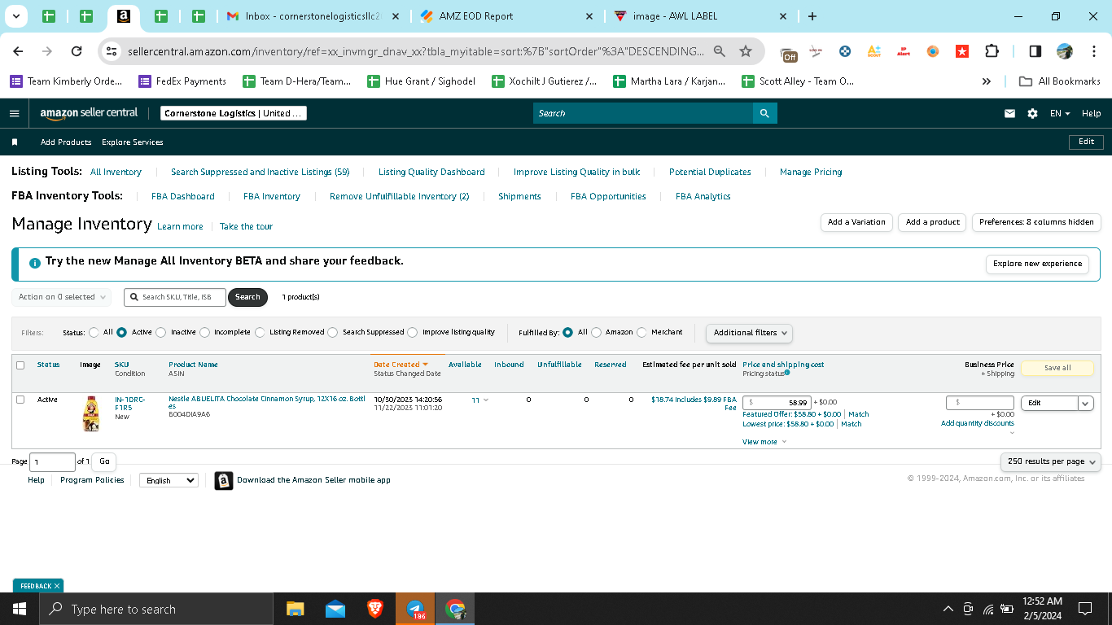Click the Nestle ABUELITA product thumbnail
The height and width of the screenshot is (625, 1112).
(x=91, y=413)
